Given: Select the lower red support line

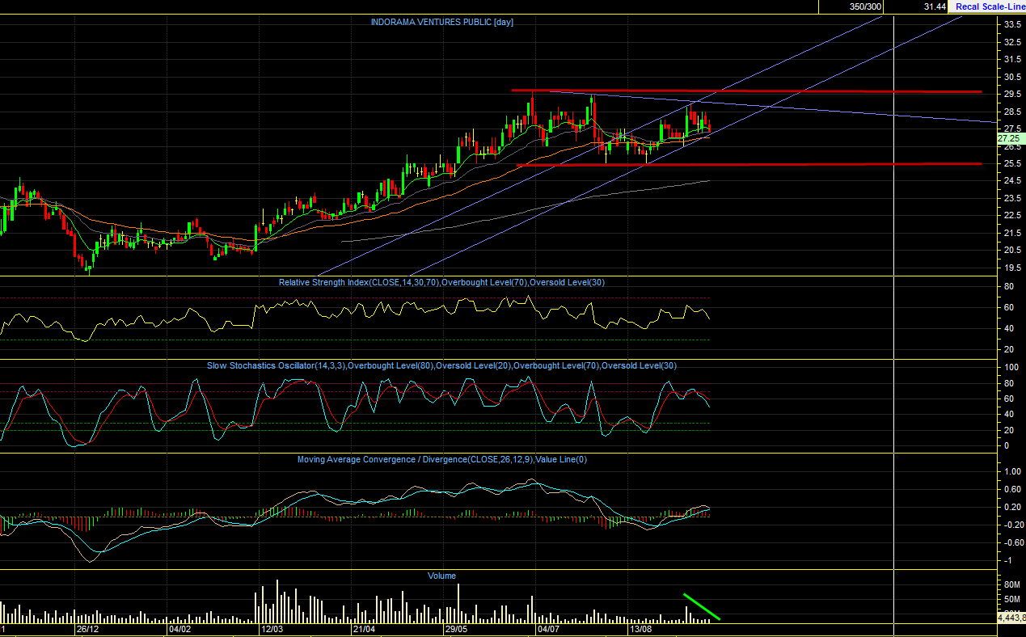Looking at the screenshot, I should coord(749,164).
